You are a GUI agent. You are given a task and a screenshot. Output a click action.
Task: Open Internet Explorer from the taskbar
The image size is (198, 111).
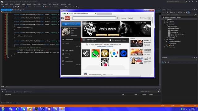pyautogui.click(x=17, y=109)
